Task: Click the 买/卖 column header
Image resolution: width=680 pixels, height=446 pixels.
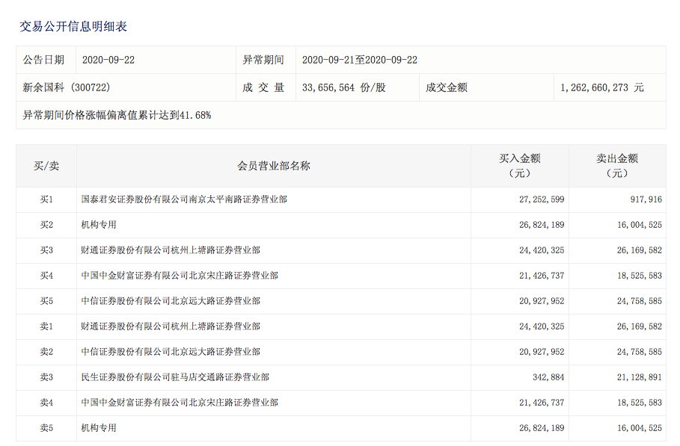Action: [46, 166]
